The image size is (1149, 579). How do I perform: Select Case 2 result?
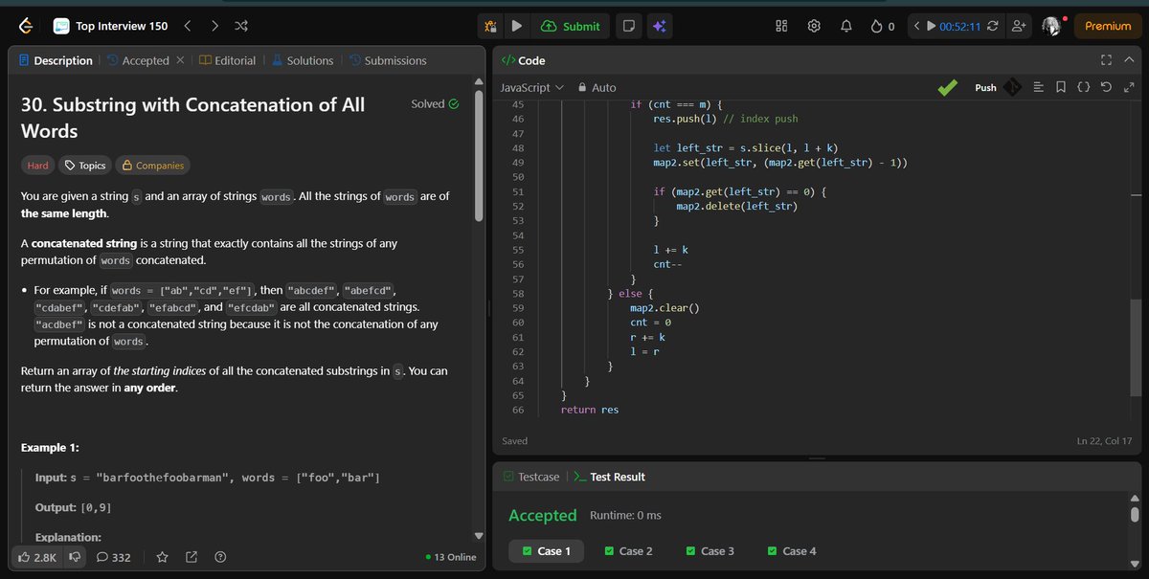pos(628,551)
